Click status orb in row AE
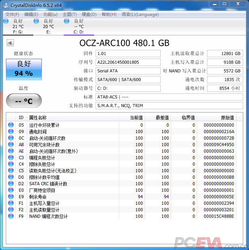Viewport: 249px width, 250px height. pyautogui.click(x=11, y=151)
